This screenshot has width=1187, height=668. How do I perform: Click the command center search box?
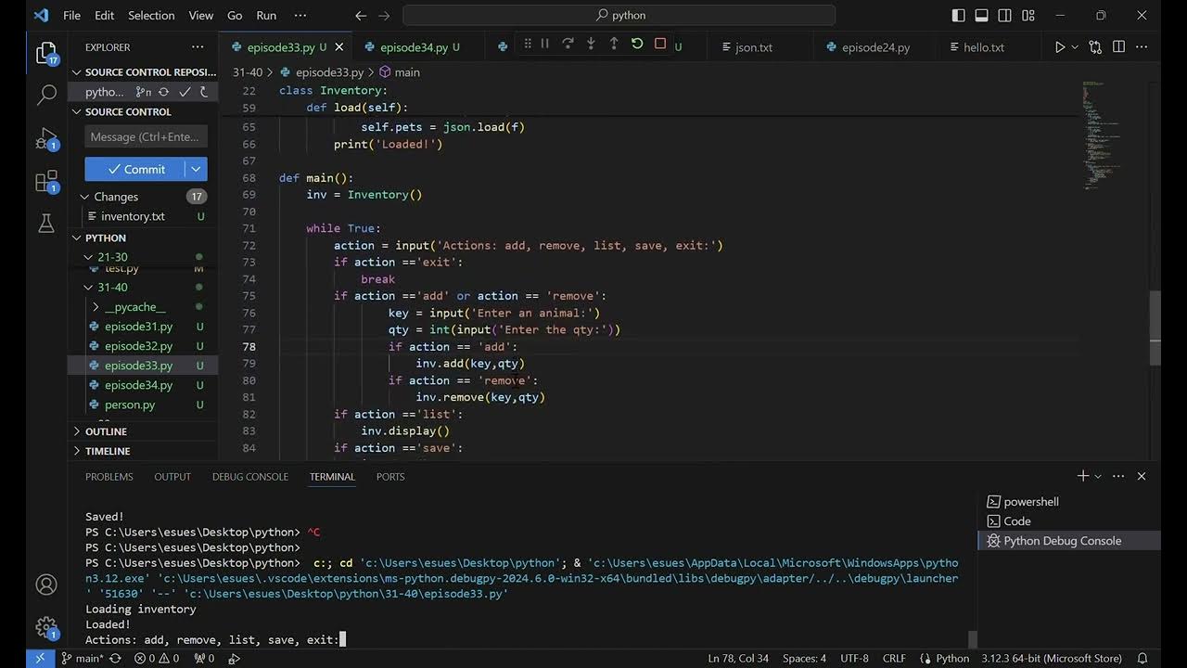pos(619,16)
